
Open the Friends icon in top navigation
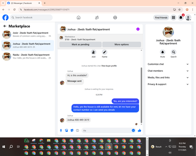pos(97,18)
